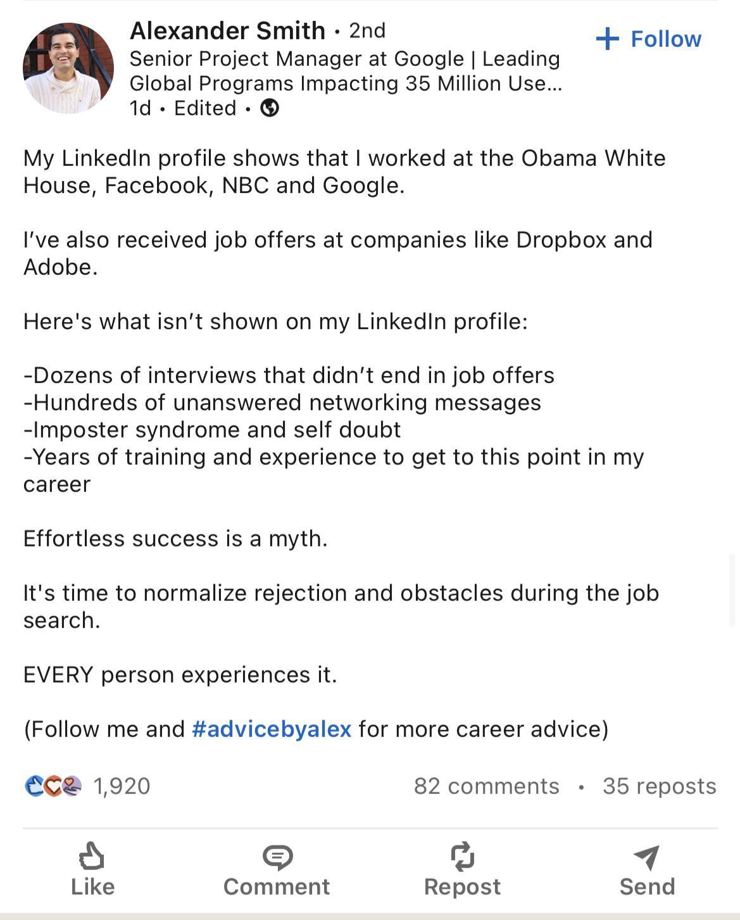Viewport: 740px width, 920px height.
Task: Click the blue thumbs-up reaction icon
Action: [33, 786]
